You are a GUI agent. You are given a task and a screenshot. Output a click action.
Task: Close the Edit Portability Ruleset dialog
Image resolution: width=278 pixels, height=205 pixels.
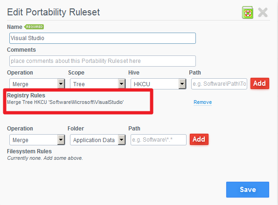[263, 13]
